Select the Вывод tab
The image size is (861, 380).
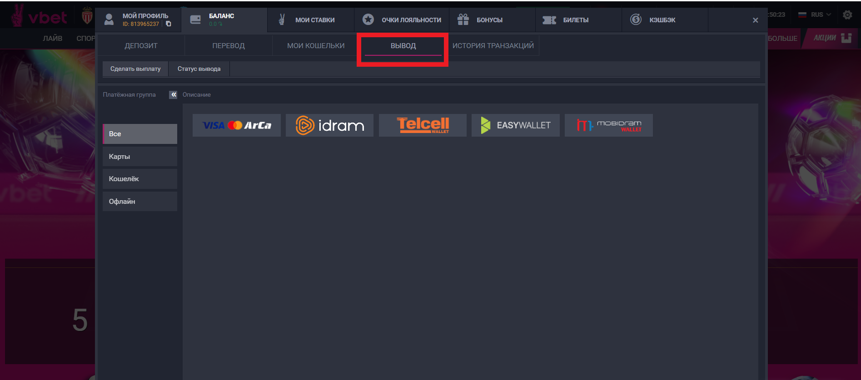click(403, 45)
